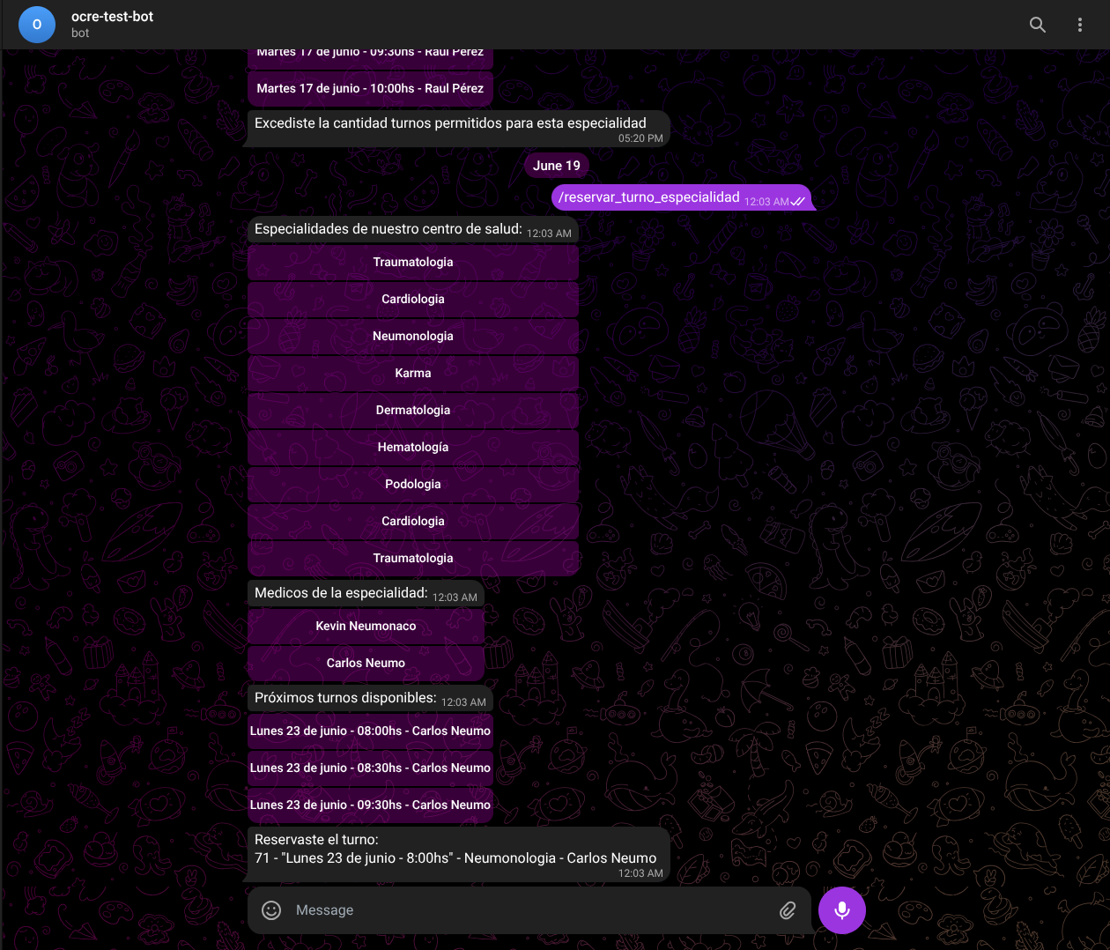Select the Neumonologia specialty button
Image resolution: width=1110 pixels, height=950 pixels.
pos(412,337)
